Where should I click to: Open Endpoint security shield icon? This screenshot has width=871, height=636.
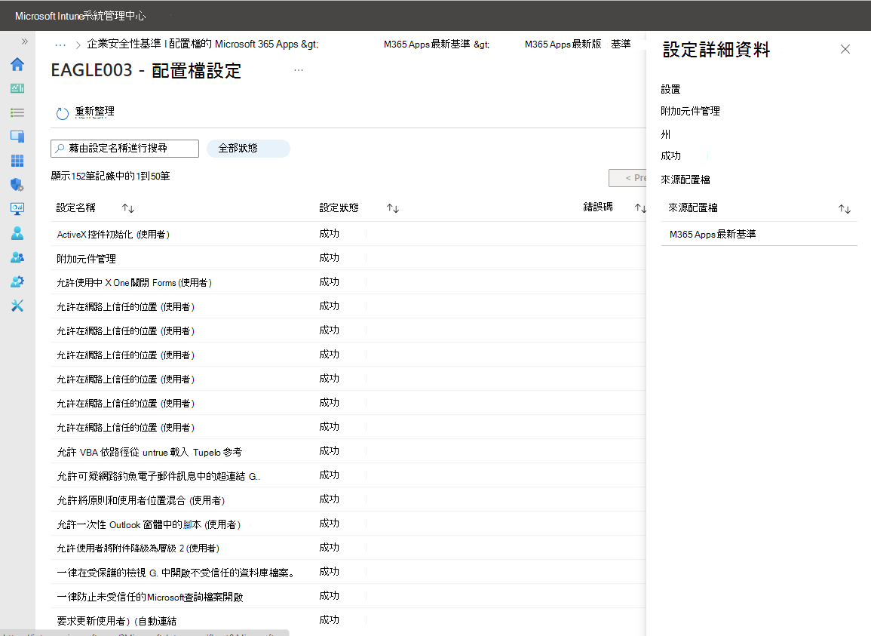pos(17,185)
